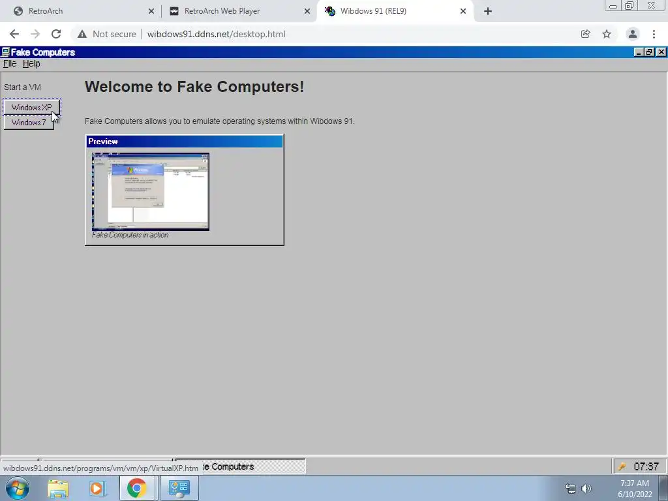Click the Wibdows 91 tray key icon
This screenshot has width=668, height=501.
(x=622, y=466)
